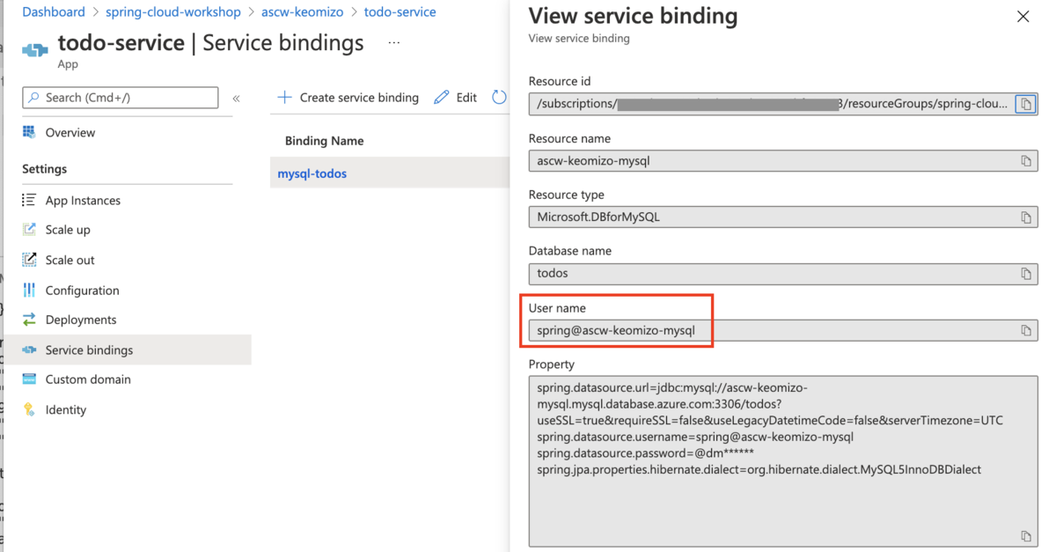1056x552 pixels.
Task: Open the mysql-todos binding link
Action: pos(312,173)
